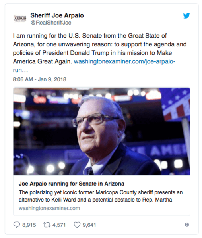Click the 9,641 likes count
The height and width of the screenshot is (238, 202).
(x=89, y=225)
